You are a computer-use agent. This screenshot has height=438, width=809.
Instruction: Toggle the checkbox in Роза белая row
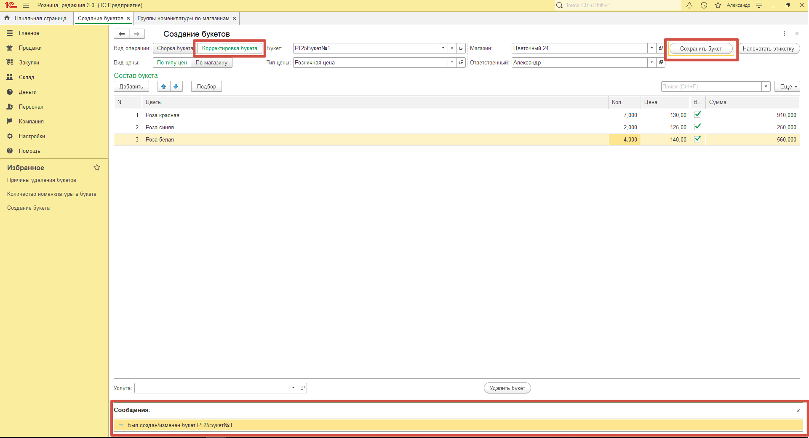[697, 139]
